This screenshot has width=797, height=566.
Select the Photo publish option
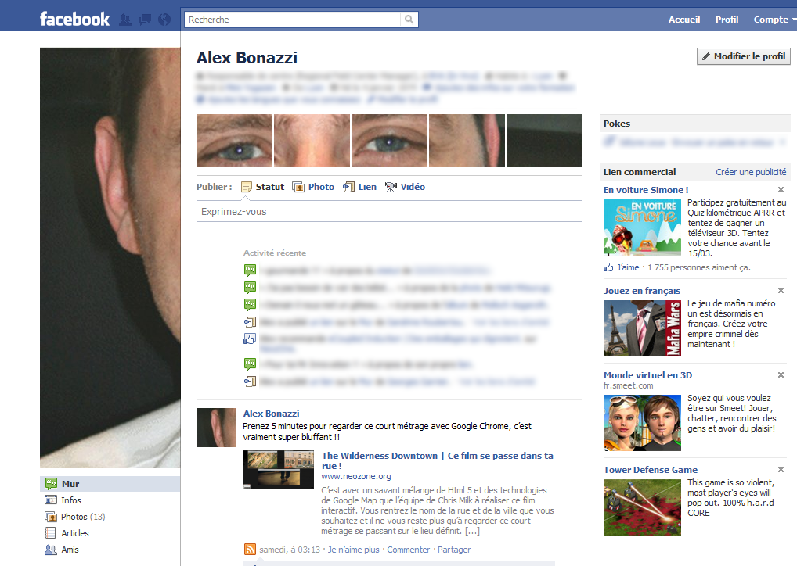313,187
